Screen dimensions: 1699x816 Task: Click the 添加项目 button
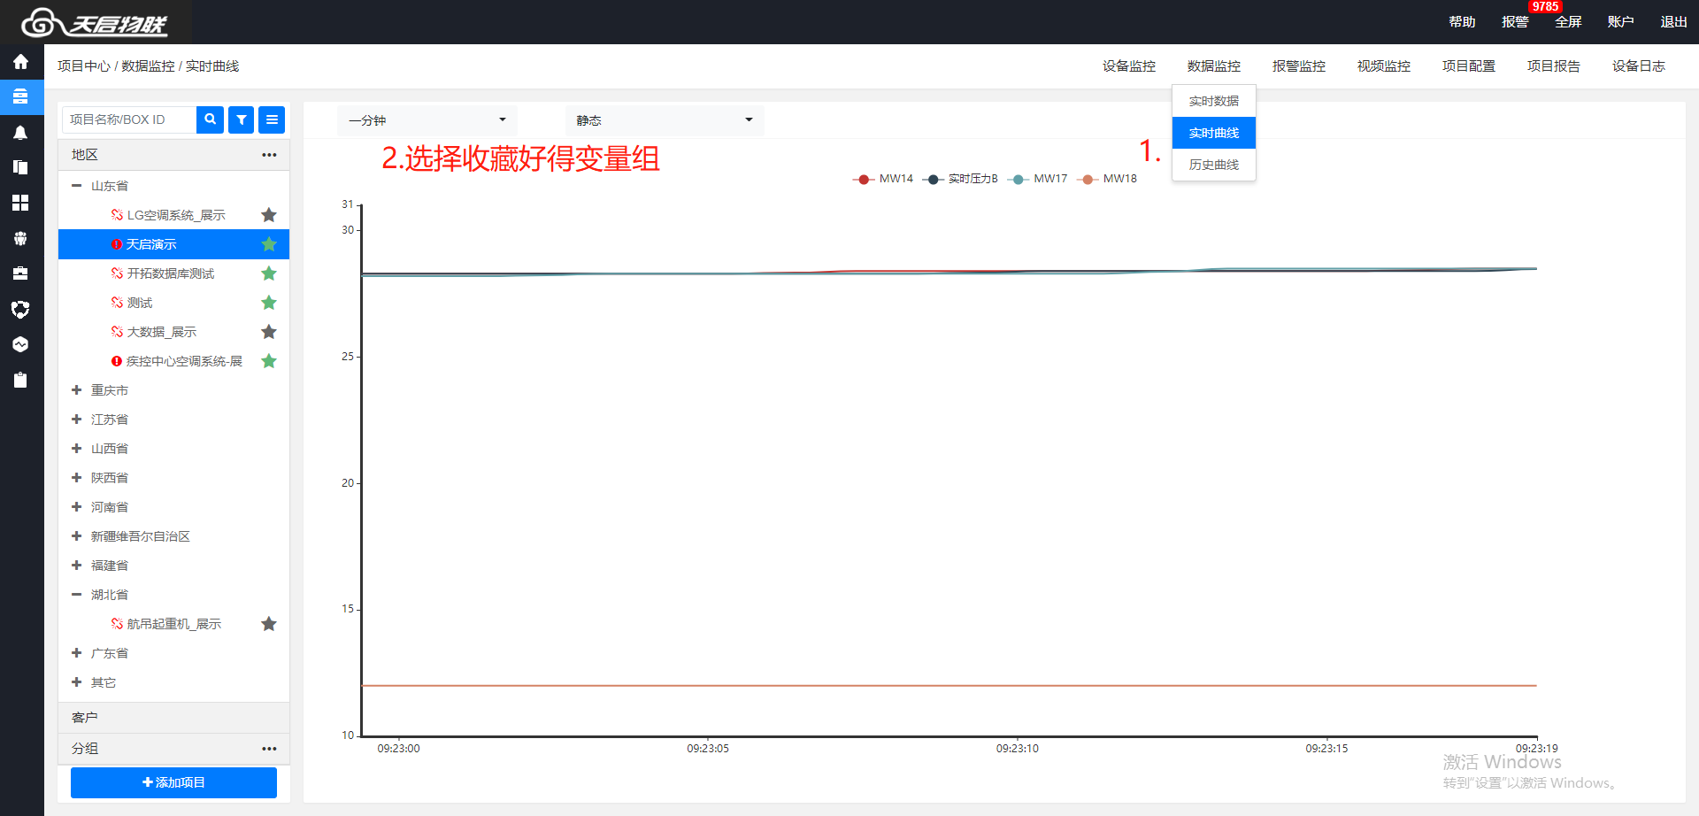pyautogui.click(x=173, y=782)
